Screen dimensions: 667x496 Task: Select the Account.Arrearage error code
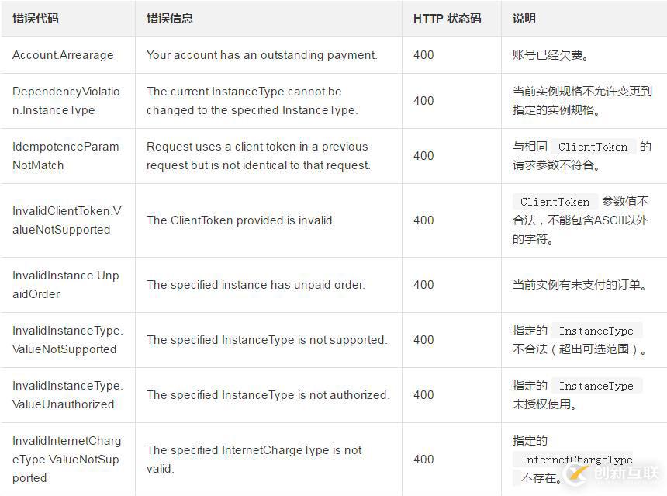[x=63, y=55]
